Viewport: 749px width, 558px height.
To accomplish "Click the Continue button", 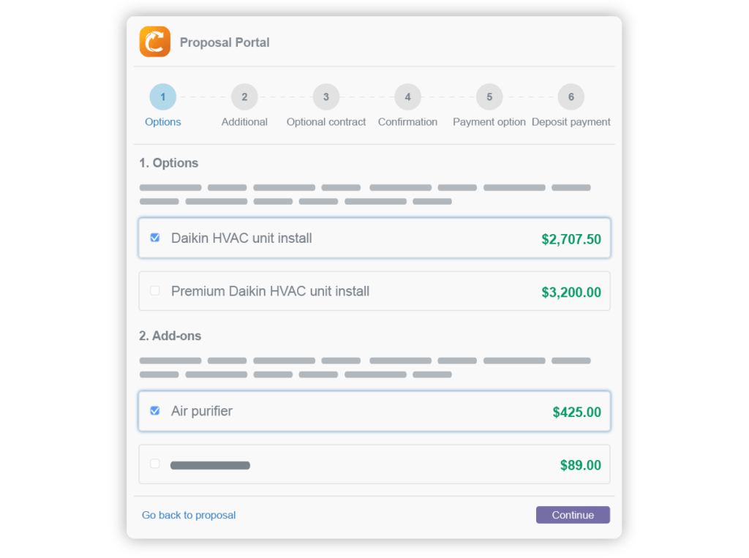I will 573,515.
